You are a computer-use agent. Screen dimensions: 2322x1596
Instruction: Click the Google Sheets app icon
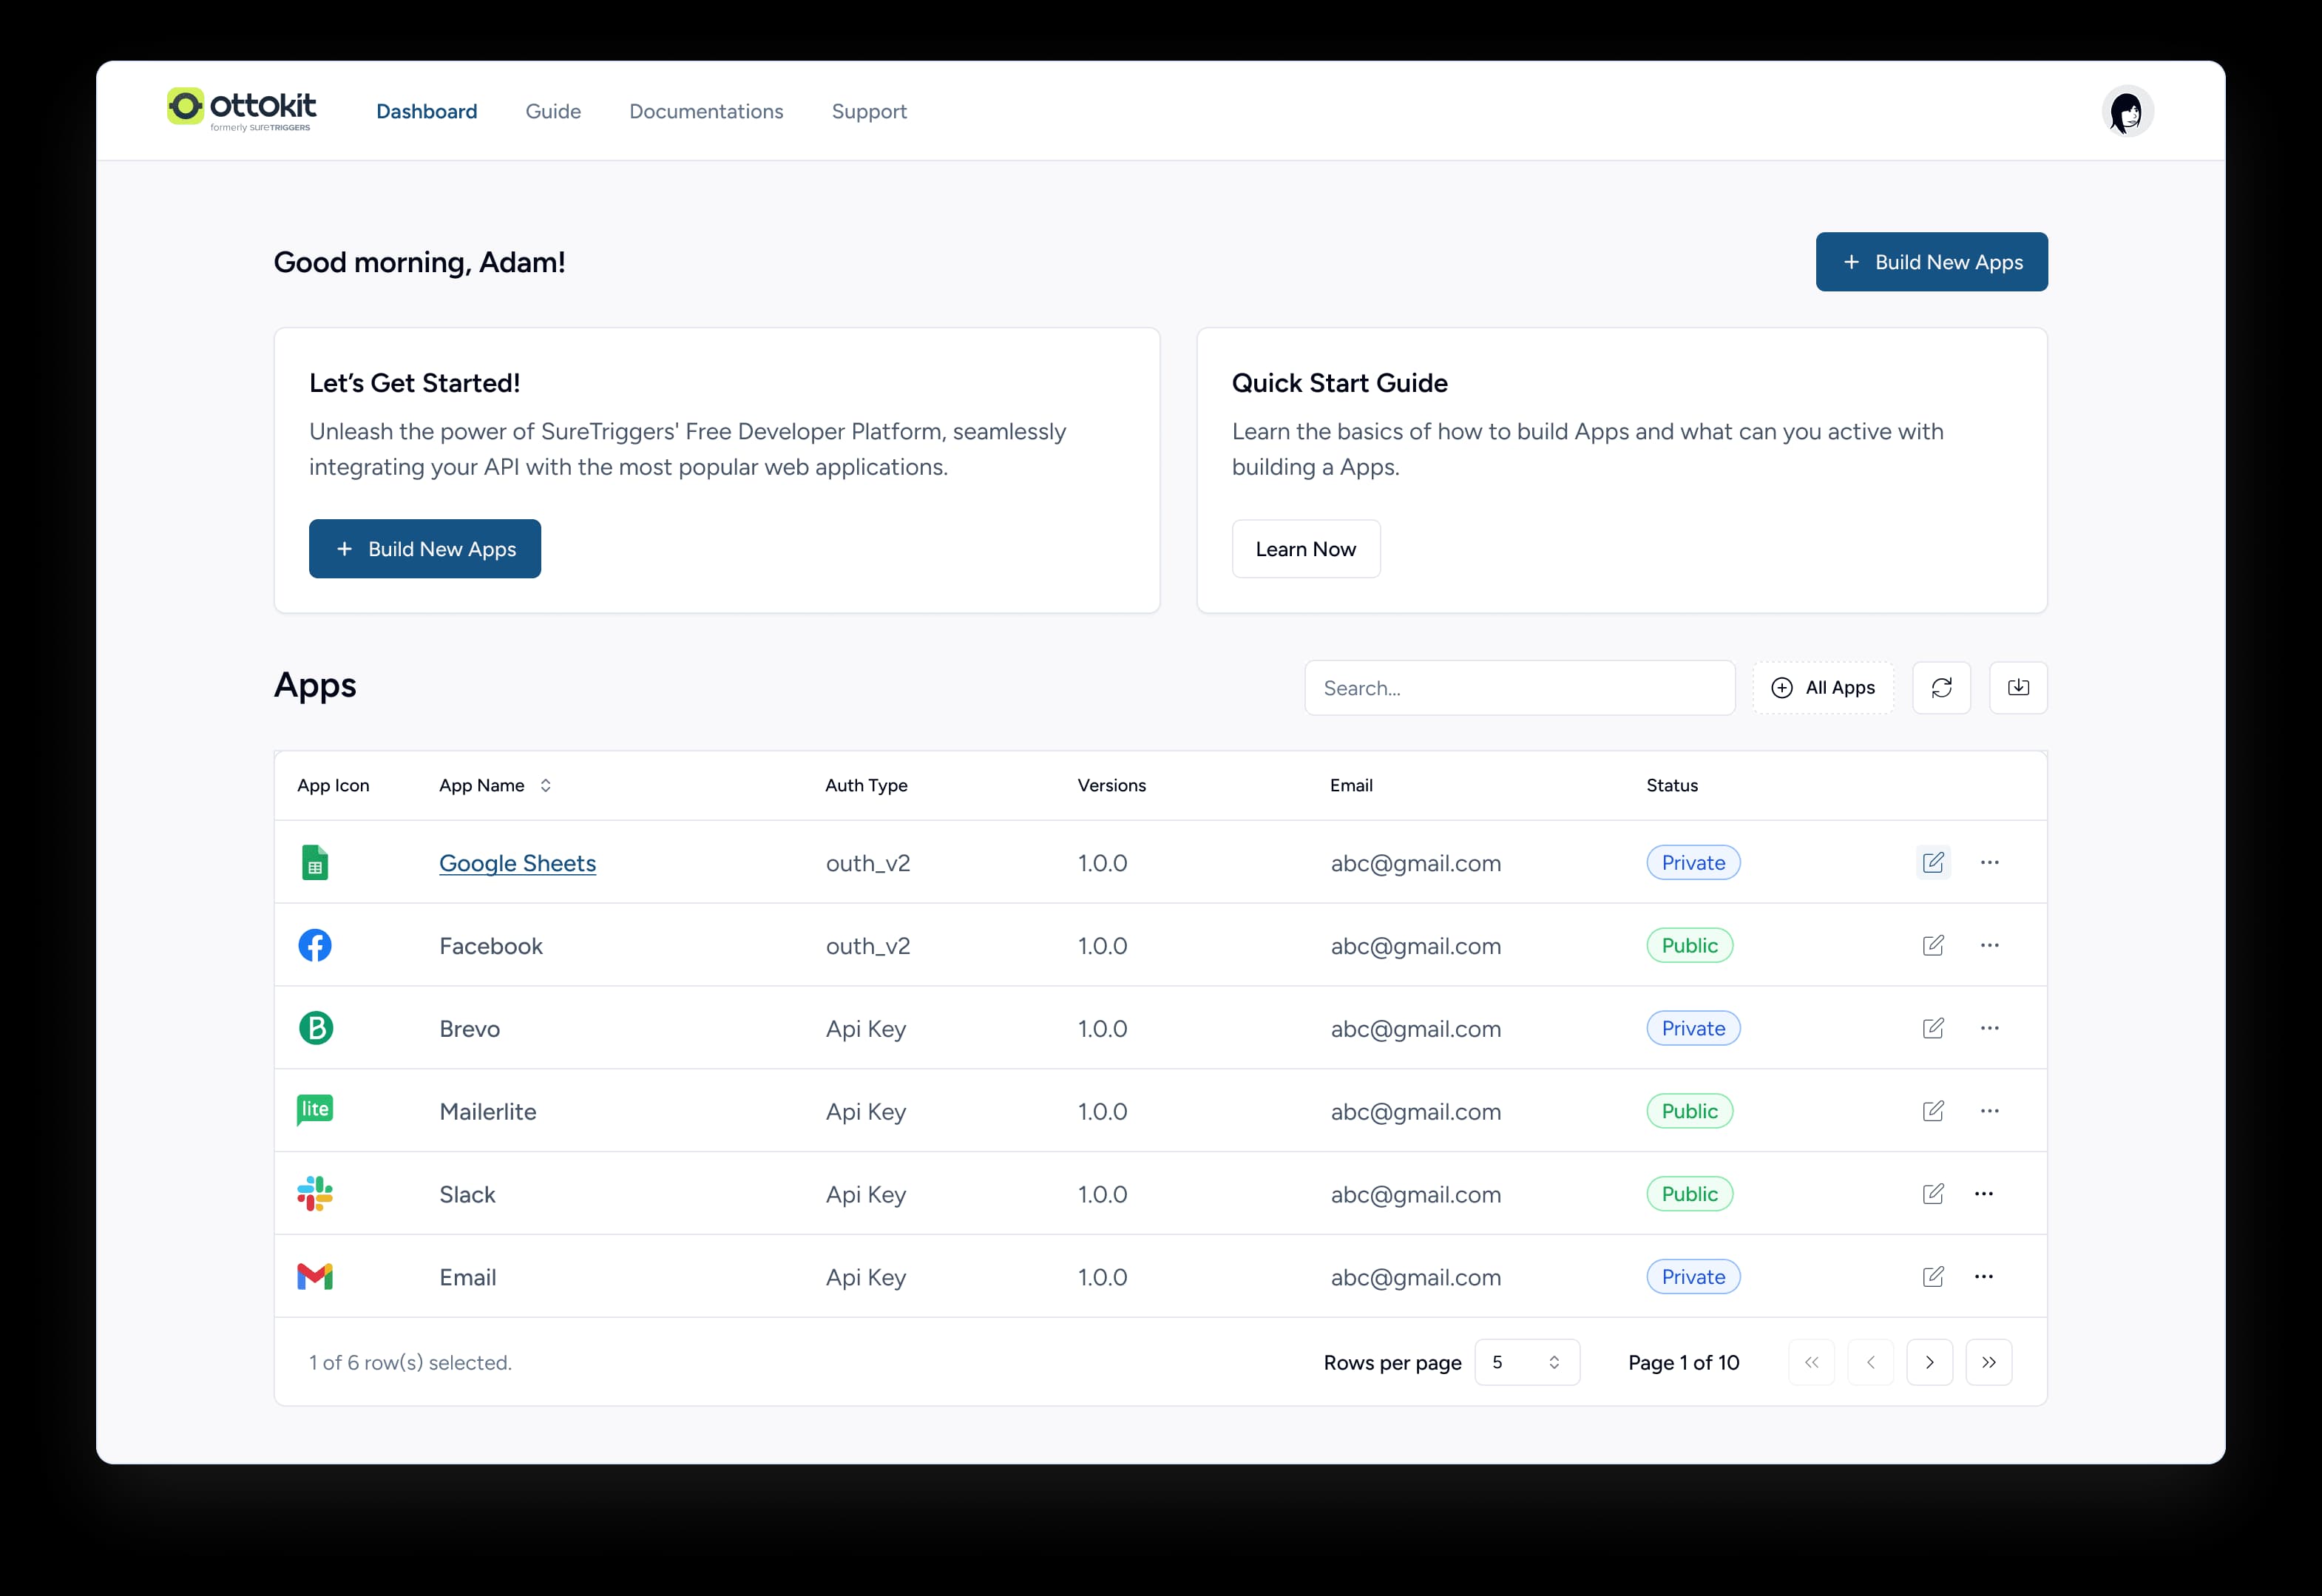tap(316, 862)
